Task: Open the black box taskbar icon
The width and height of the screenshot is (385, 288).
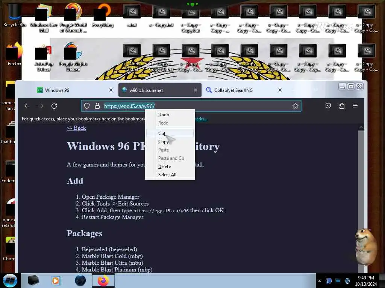Action: coord(33,280)
